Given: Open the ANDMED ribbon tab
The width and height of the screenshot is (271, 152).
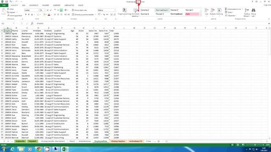Looking at the screenshot, I should 57,5.
